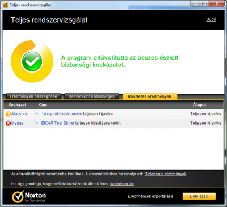Click the green checkmark status icon
Viewport: 227px width, 207px height.
click(32, 61)
